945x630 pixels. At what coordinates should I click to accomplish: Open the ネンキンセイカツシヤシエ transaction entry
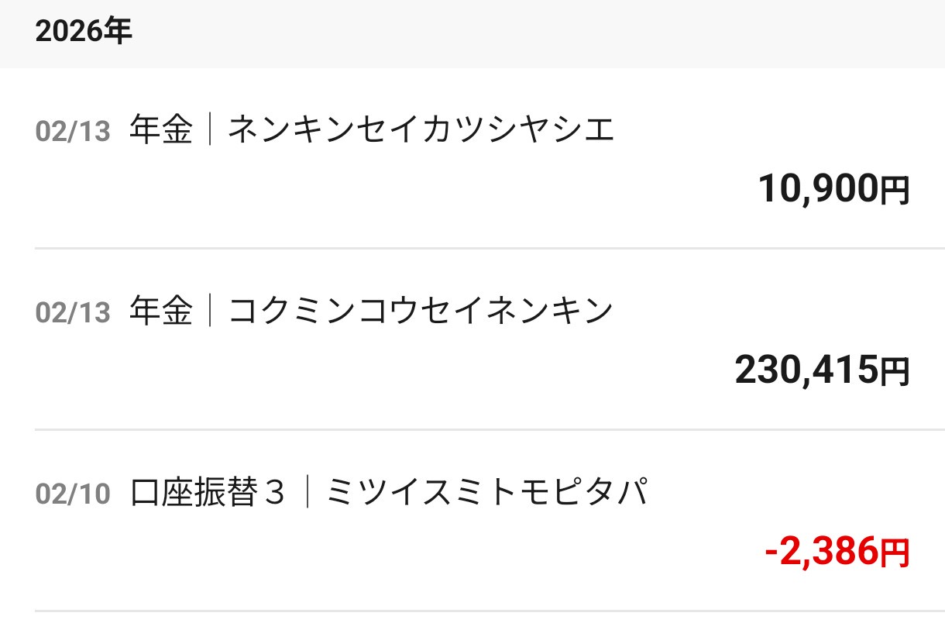(x=421, y=130)
